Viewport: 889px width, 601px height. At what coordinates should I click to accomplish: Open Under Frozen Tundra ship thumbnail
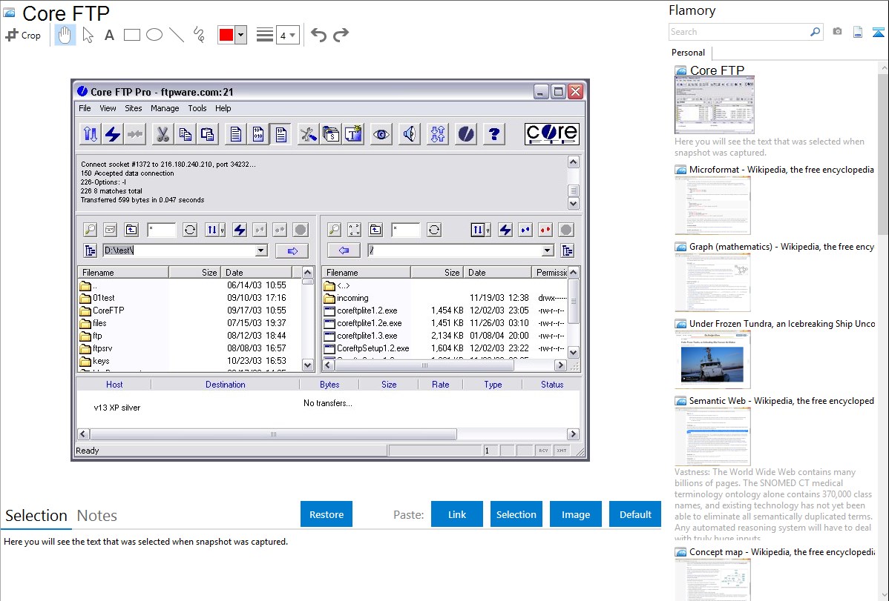712,359
